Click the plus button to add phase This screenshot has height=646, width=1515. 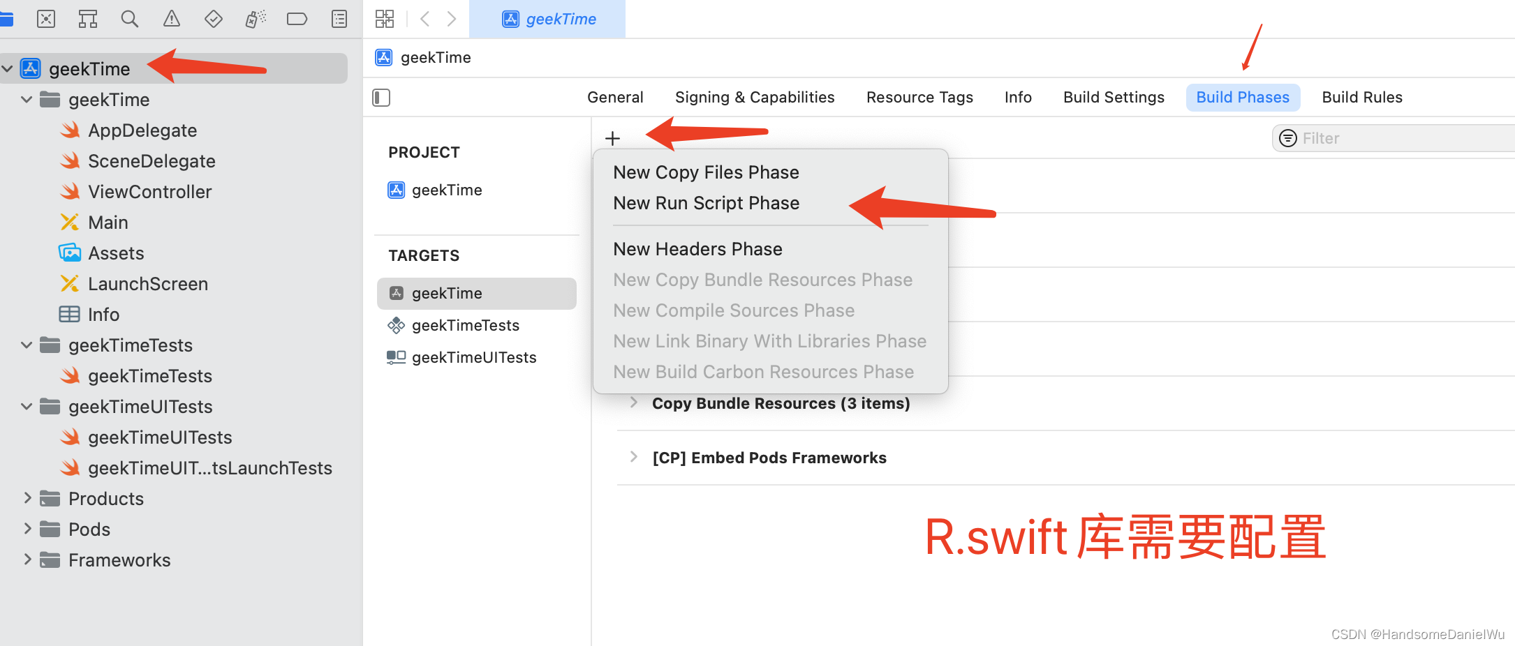point(612,137)
